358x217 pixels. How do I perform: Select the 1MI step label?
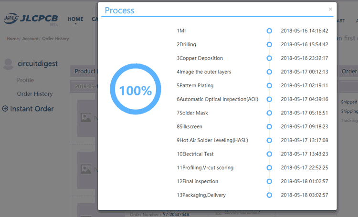pos(181,31)
